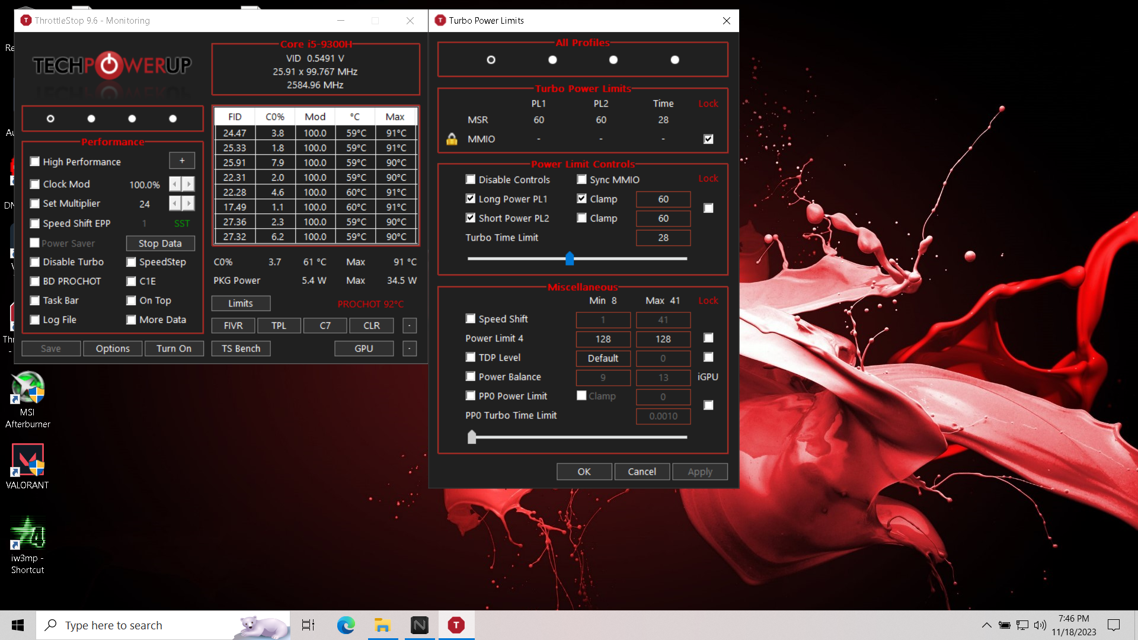Decrease Clock Mod with left arrow
Viewport: 1138px width, 640px height.
point(175,184)
